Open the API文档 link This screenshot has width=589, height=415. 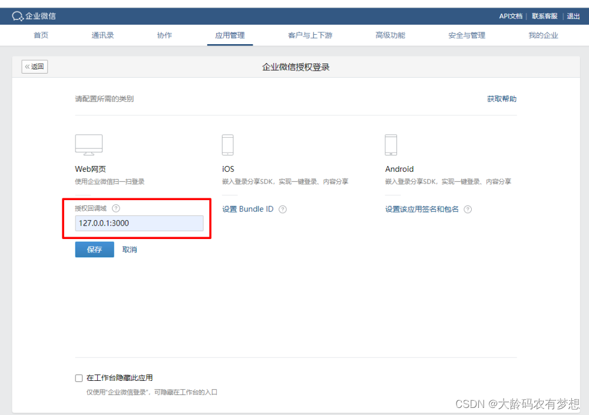pyautogui.click(x=511, y=16)
